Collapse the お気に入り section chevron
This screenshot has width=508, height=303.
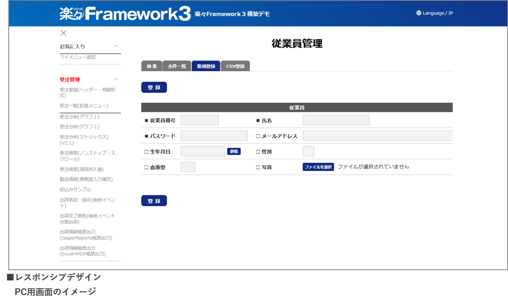(116, 46)
